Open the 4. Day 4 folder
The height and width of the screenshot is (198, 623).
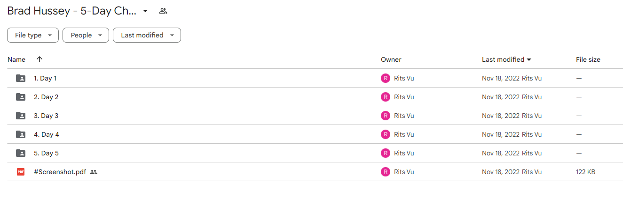pos(47,134)
